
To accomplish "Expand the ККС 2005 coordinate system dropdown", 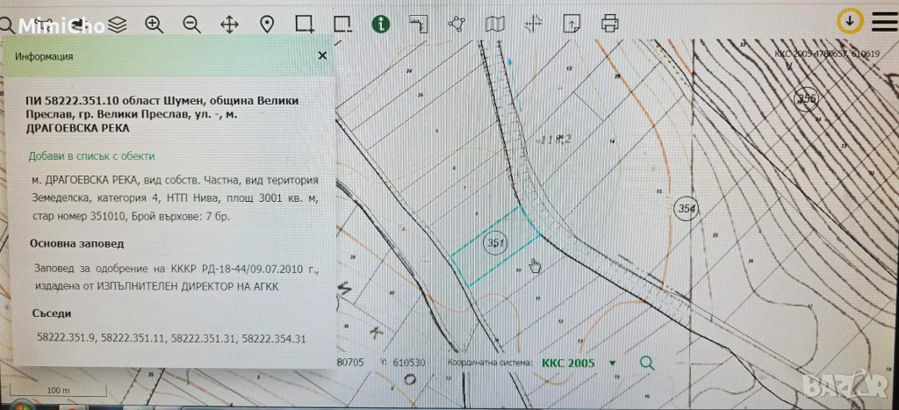I will pyautogui.click(x=612, y=363).
